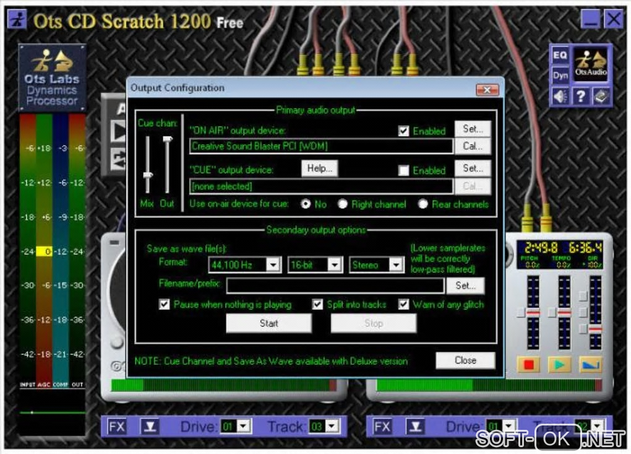This screenshot has width=631, height=454.
Task: Click the Filename/prefix input field
Action: (335, 286)
